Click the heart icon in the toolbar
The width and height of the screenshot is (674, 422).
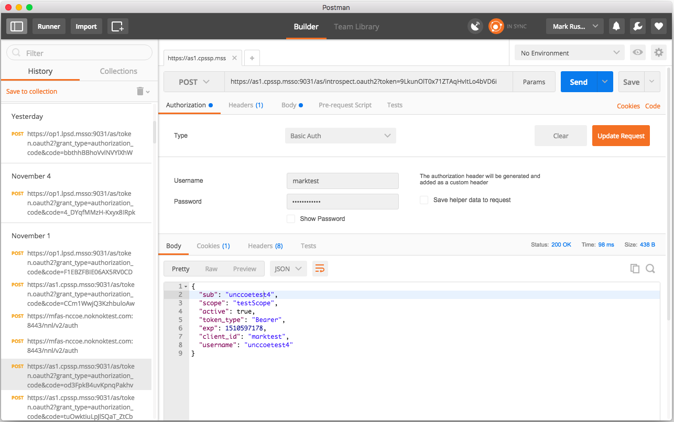point(659,26)
